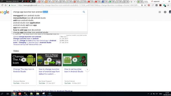Select suggestion "how to add app icon in android"
The width and height of the screenshot is (171, 96).
pyautogui.click(x=27, y=30)
